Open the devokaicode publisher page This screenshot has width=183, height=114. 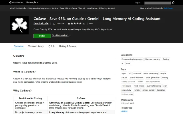pos(41,23)
